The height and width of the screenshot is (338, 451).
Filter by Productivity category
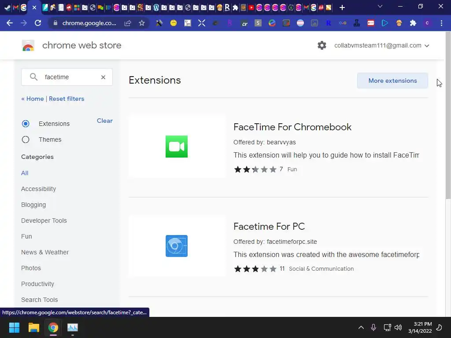click(x=38, y=284)
